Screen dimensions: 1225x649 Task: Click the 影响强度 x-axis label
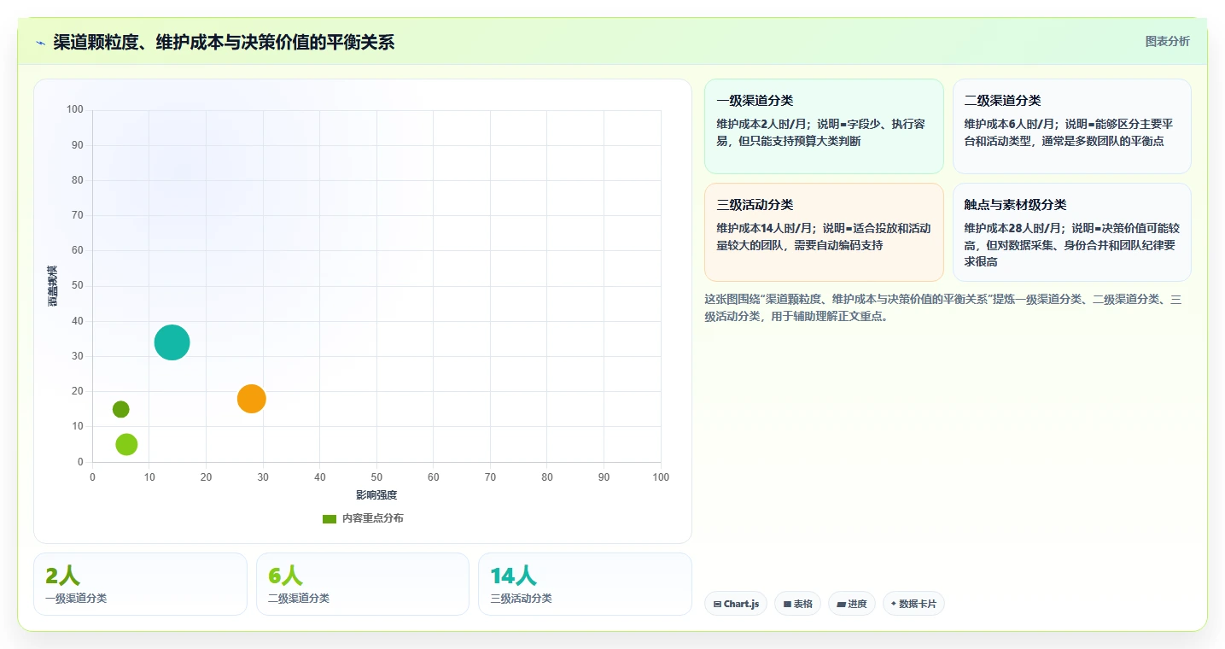click(376, 495)
